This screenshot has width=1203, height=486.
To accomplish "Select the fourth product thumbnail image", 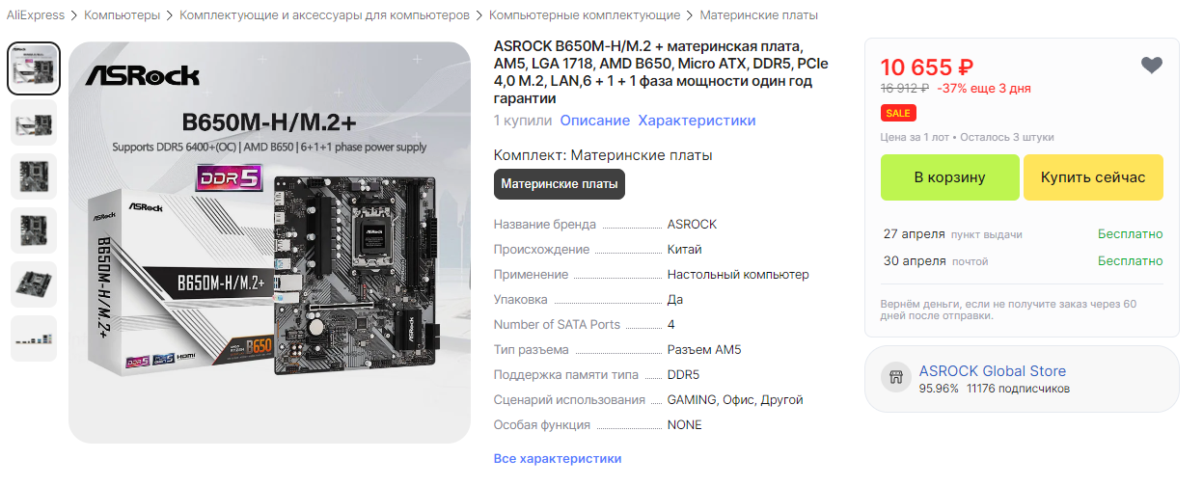I will [34, 230].
